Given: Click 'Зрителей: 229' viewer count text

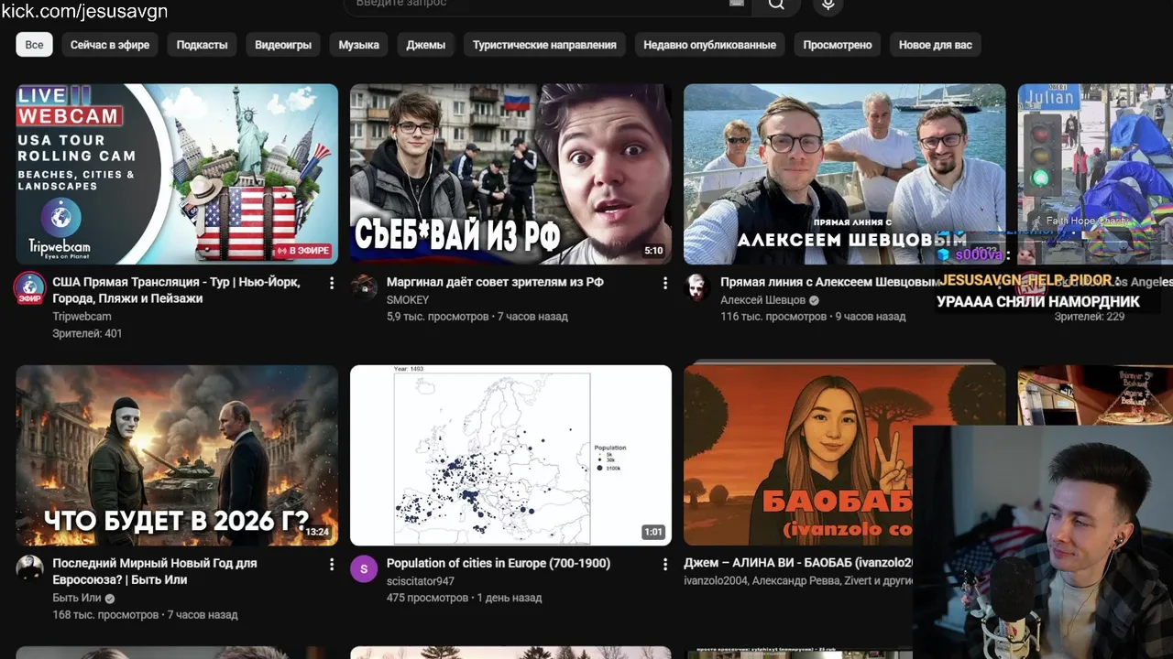Looking at the screenshot, I should click(x=1089, y=317).
